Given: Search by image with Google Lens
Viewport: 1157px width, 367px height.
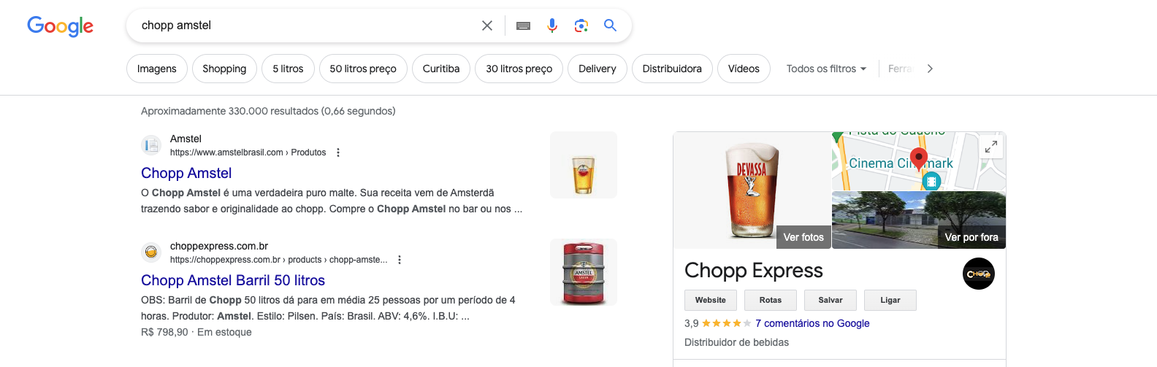Looking at the screenshot, I should 581,26.
